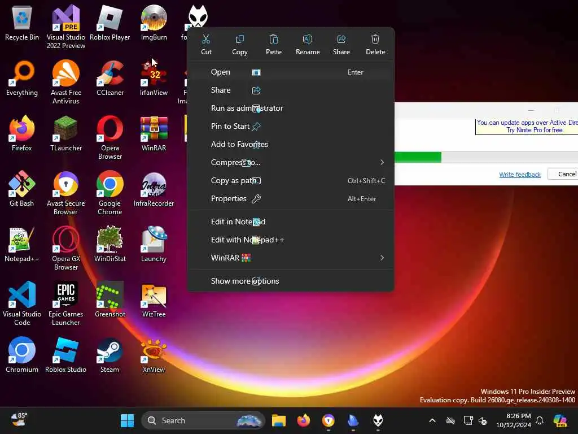The height and width of the screenshot is (434, 578).
Task: Select the XnView desktop icon
Action: pyautogui.click(x=154, y=355)
